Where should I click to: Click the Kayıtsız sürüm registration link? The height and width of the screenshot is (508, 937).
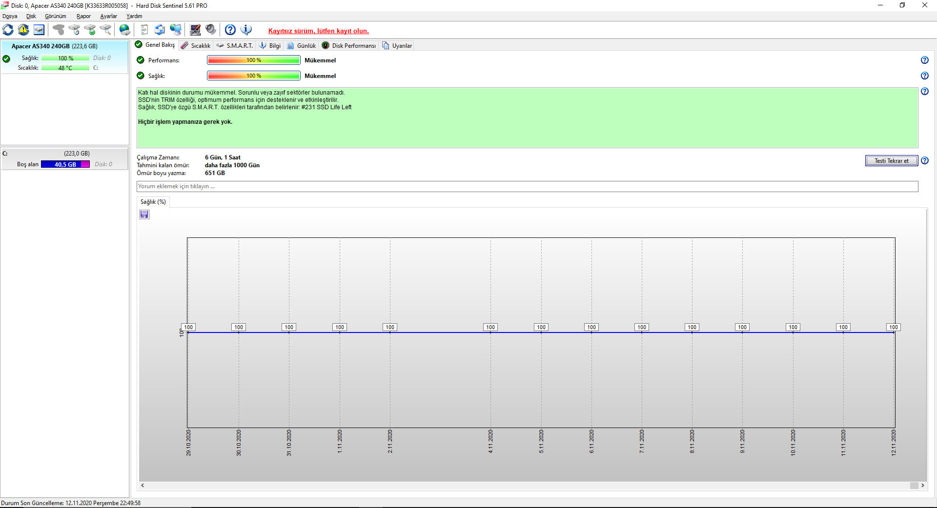coord(319,31)
